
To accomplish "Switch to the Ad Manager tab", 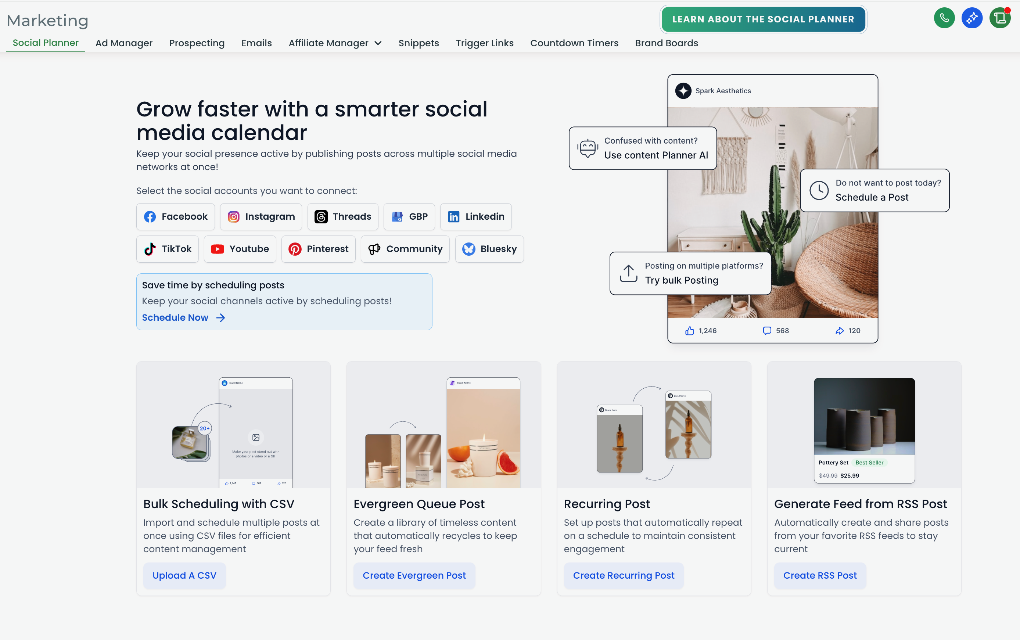I will [123, 43].
